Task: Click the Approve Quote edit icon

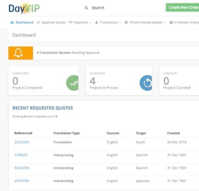Action: pyautogui.click(x=38, y=22)
